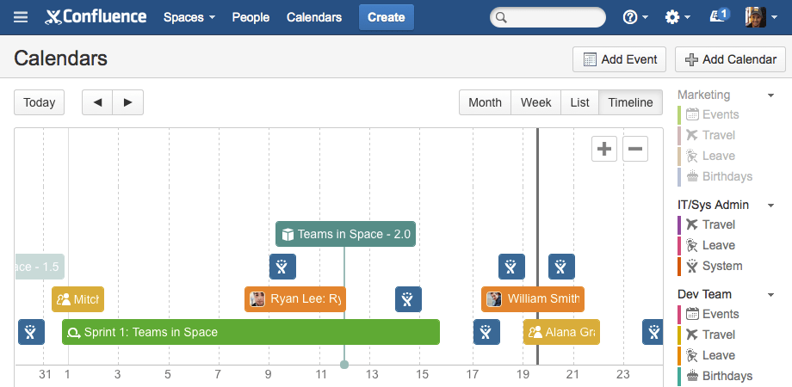This screenshot has height=387, width=792.
Task: Click the Add Event button
Action: click(620, 59)
